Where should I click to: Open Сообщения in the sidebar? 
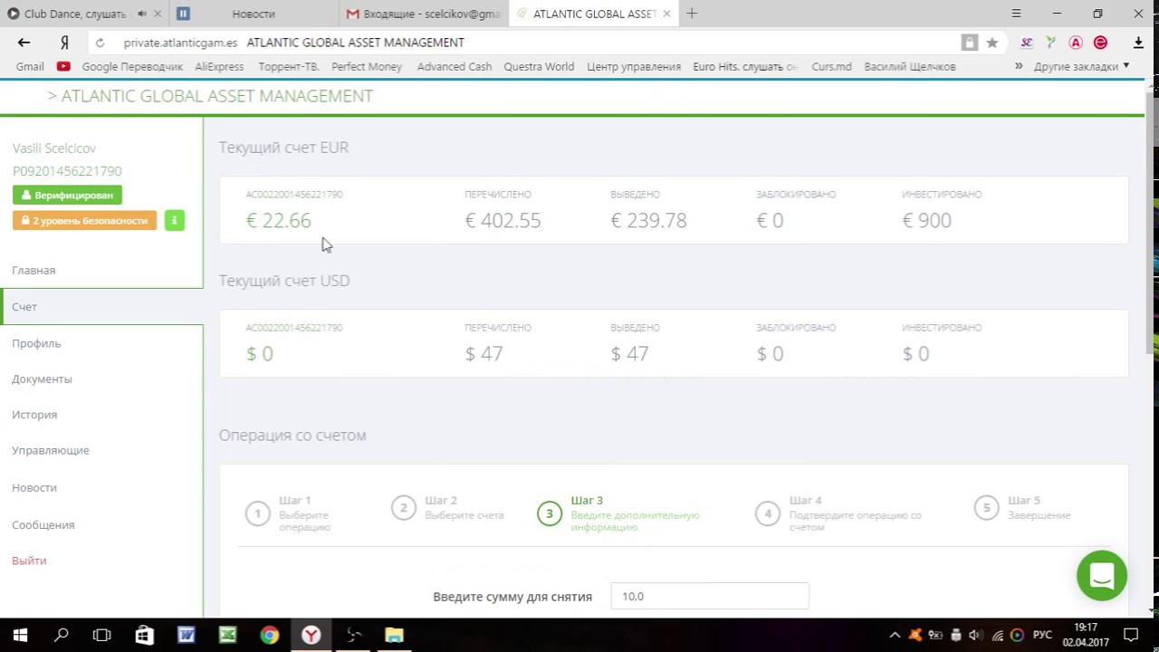coord(43,524)
